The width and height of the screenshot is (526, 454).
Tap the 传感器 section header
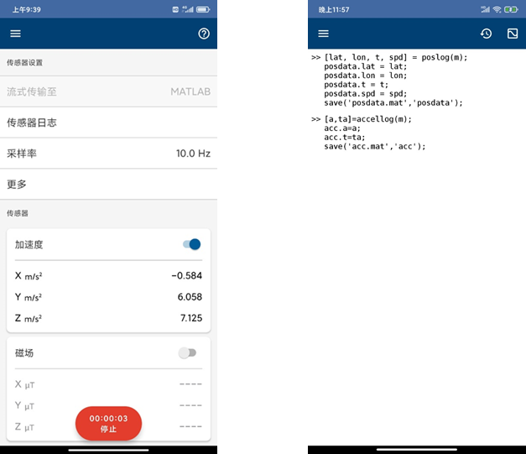(x=18, y=213)
